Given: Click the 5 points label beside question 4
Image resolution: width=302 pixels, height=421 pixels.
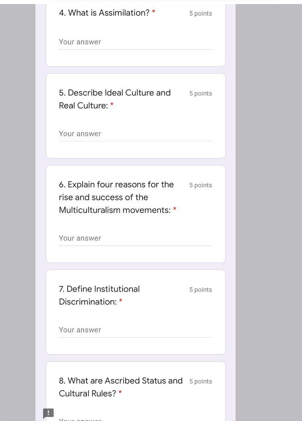Looking at the screenshot, I should [x=201, y=13].
